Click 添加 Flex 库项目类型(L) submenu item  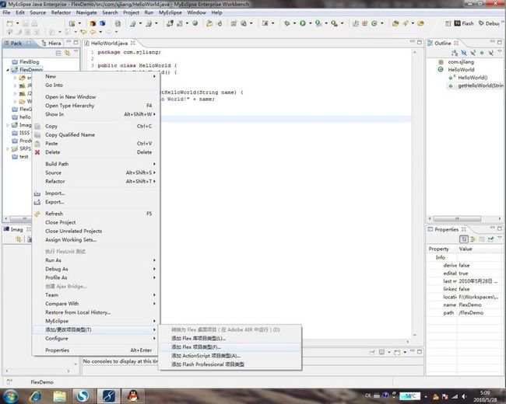click(230, 338)
